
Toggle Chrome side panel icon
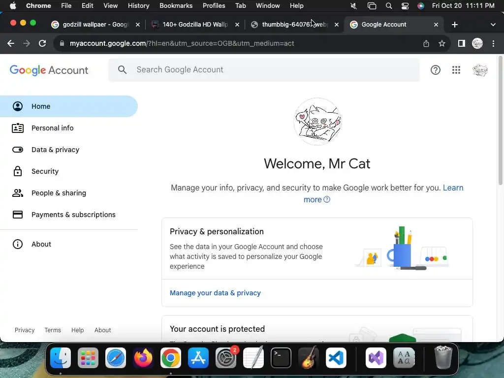pos(462,43)
